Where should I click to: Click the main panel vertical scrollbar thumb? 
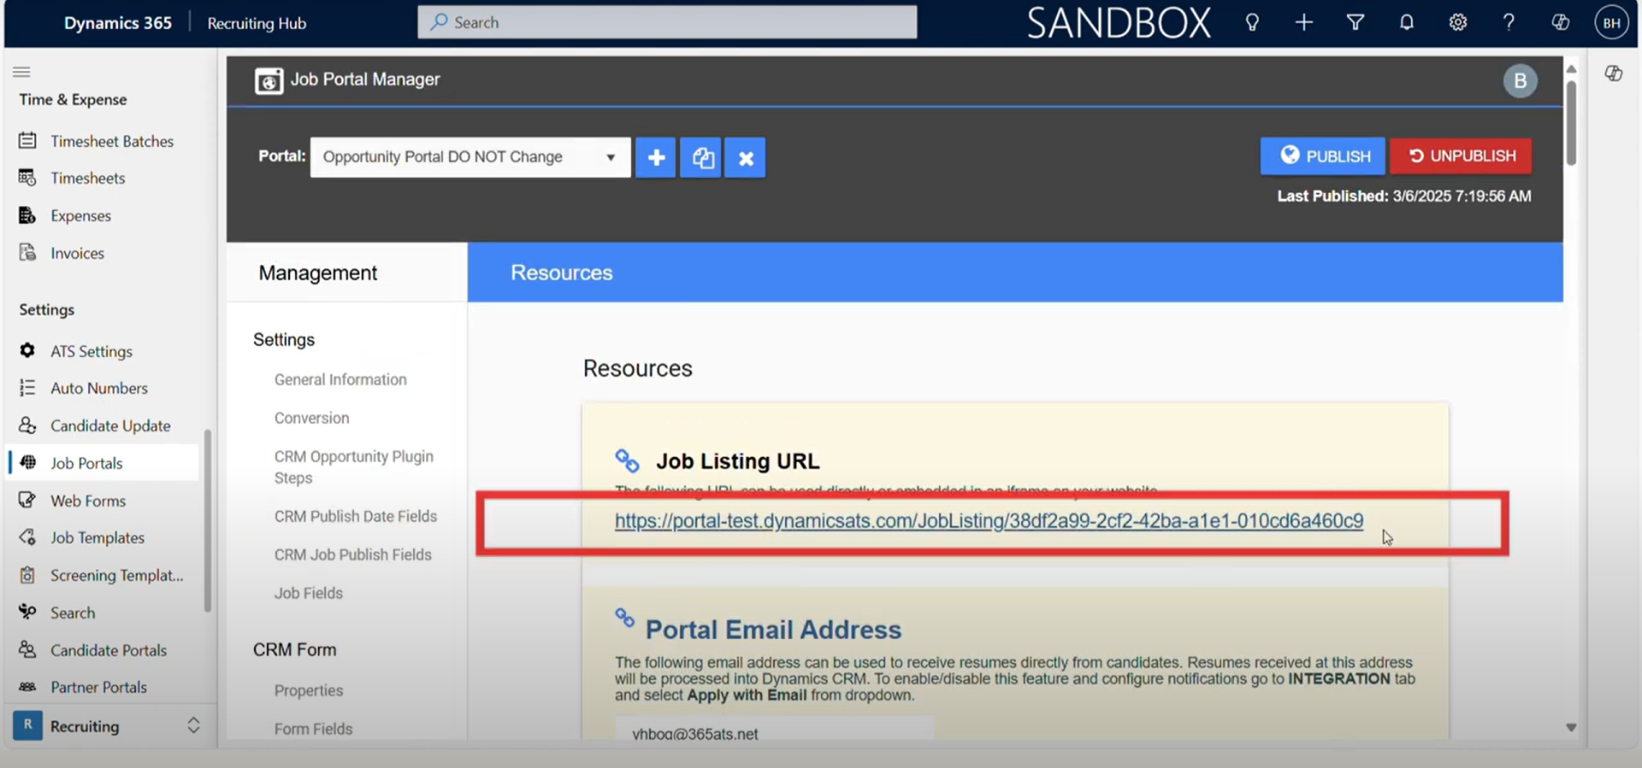(1571, 122)
